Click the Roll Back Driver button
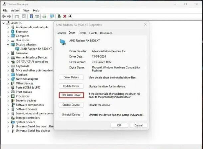 [x=71, y=95]
